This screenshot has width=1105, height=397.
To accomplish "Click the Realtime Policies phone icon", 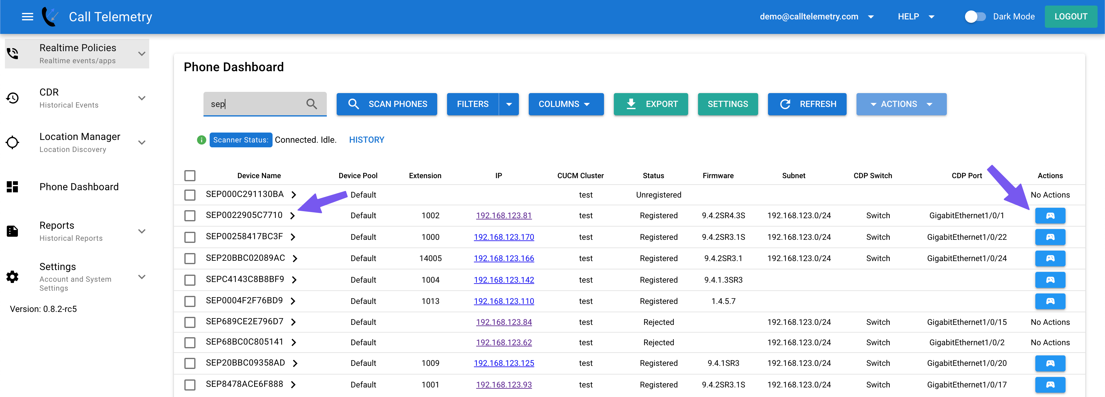I will tap(12, 54).
